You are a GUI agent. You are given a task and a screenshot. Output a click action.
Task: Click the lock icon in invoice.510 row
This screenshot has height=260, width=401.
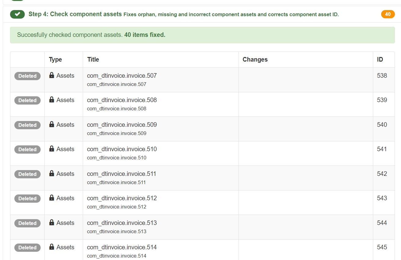coord(52,149)
